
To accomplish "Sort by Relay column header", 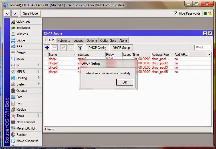I will (114, 55).
